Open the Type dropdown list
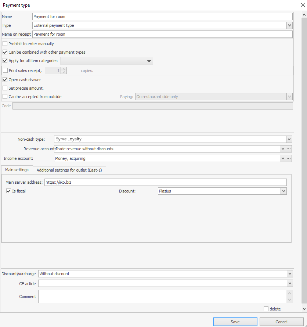 click(289, 25)
